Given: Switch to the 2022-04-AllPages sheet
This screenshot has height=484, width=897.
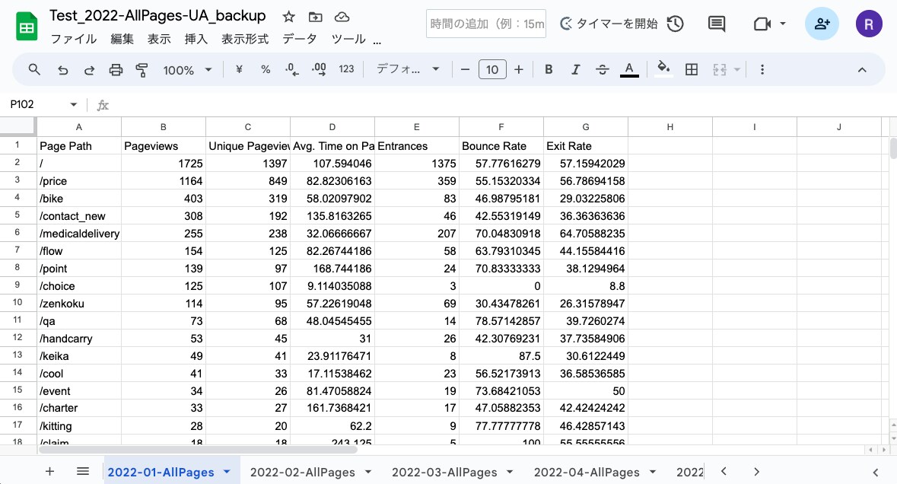Looking at the screenshot, I should click(587, 472).
